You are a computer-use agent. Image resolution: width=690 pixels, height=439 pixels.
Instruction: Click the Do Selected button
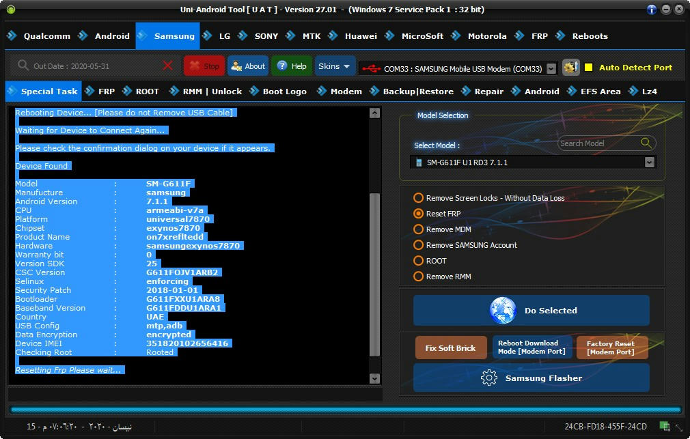pos(531,311)
